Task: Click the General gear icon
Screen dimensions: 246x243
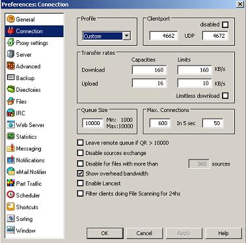Action: 10,19
